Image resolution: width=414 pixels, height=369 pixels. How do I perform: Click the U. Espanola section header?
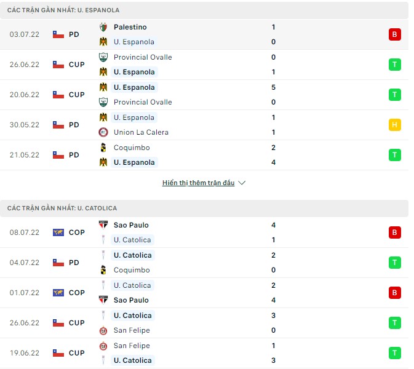click(64, 10)
